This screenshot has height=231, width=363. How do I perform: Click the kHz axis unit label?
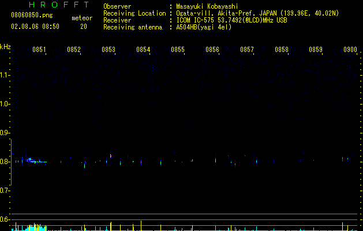click(5, 47)
